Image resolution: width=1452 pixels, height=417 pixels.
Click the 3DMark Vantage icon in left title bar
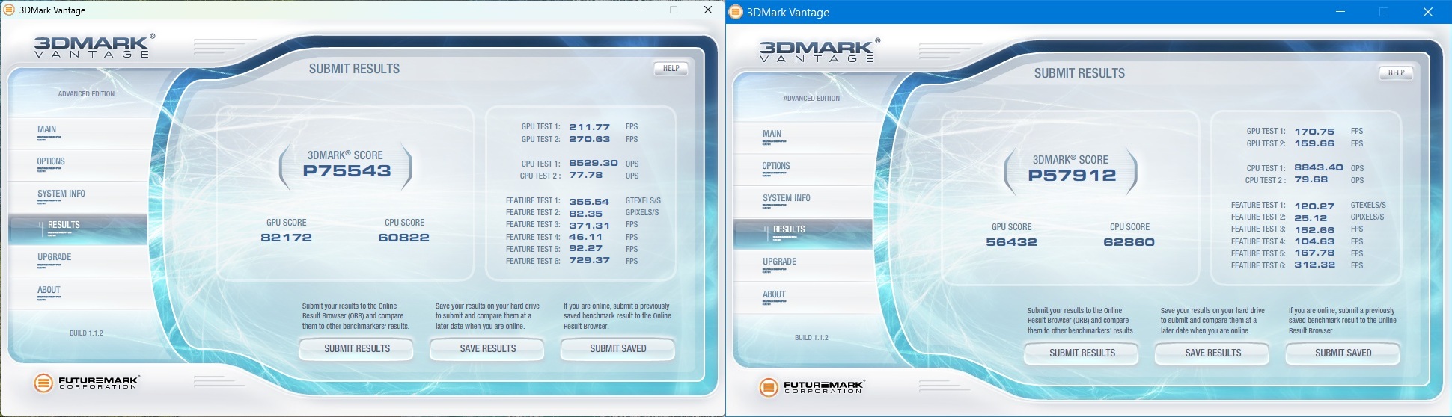(x=9, y=10)
